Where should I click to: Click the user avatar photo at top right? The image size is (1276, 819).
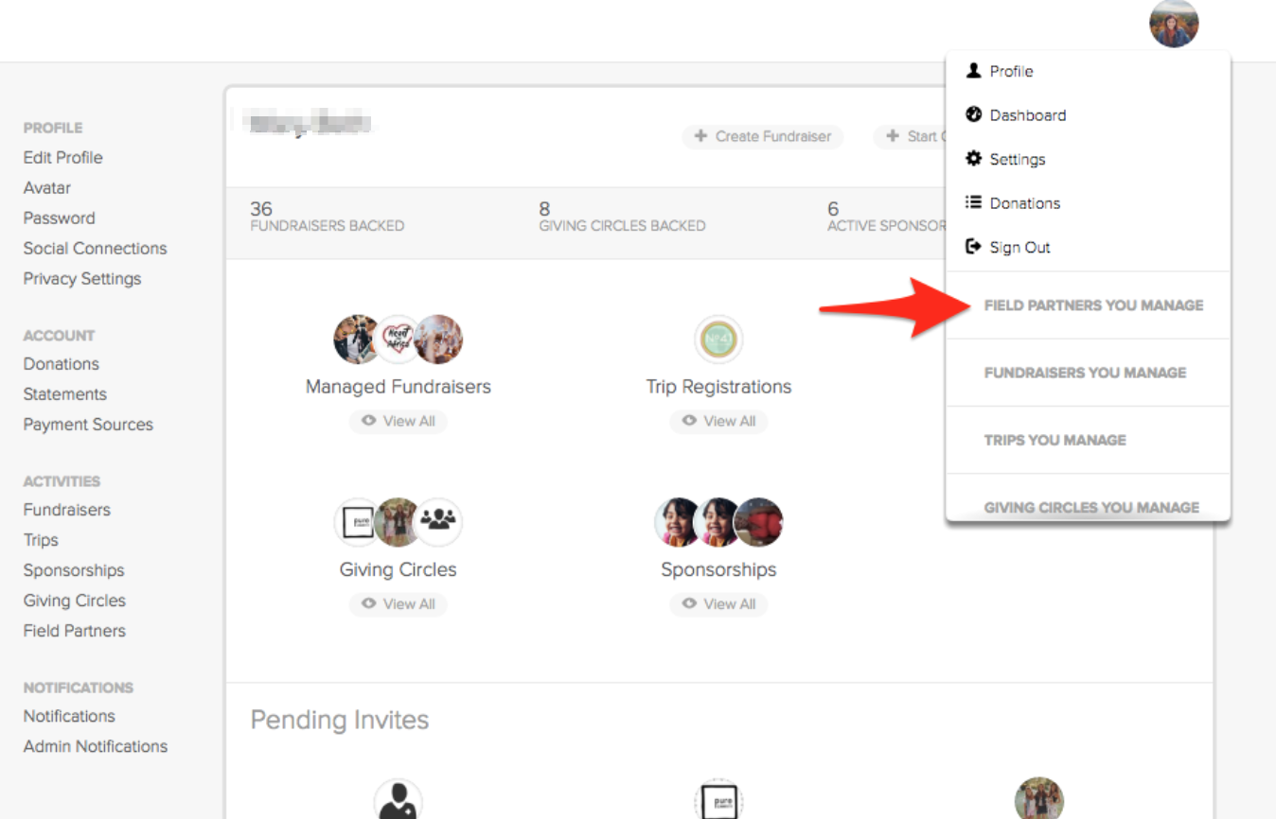tap(1174, 24)
